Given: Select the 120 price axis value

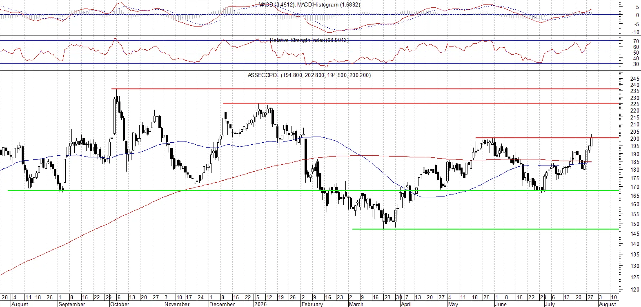Looking at the screenshot, I should (x=635, y=289).
